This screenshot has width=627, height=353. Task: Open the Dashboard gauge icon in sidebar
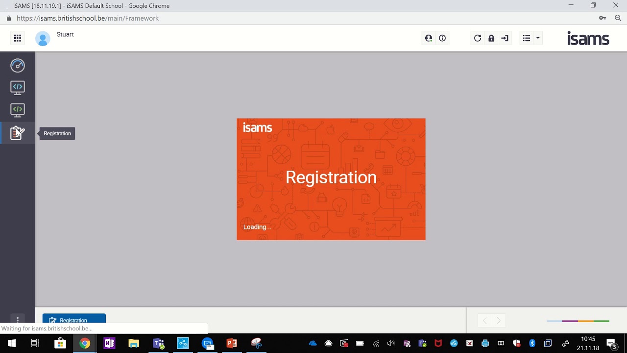click(18, 65)
